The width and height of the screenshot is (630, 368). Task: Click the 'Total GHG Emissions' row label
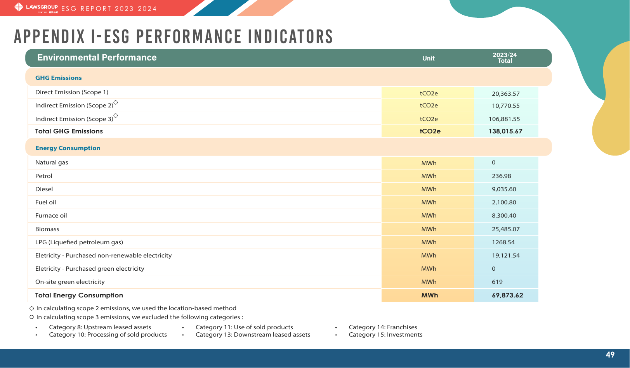pyautogui.click(x=69, y=131)
